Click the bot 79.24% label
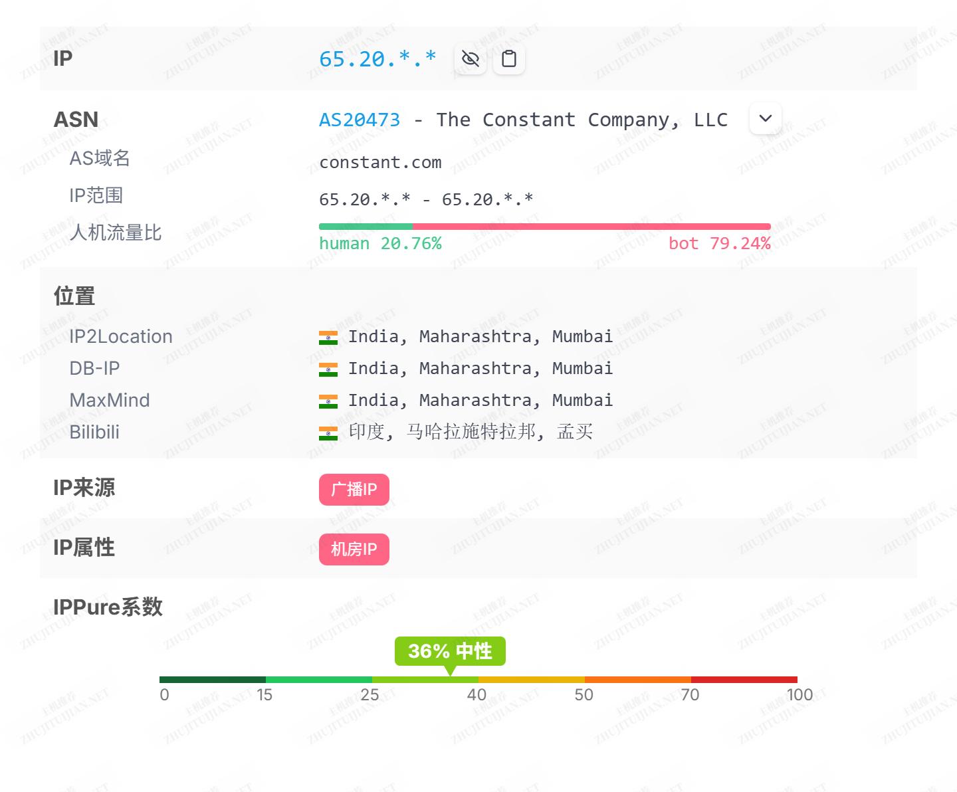The width and height of the screenshot is (957, 792). point(719,244)
